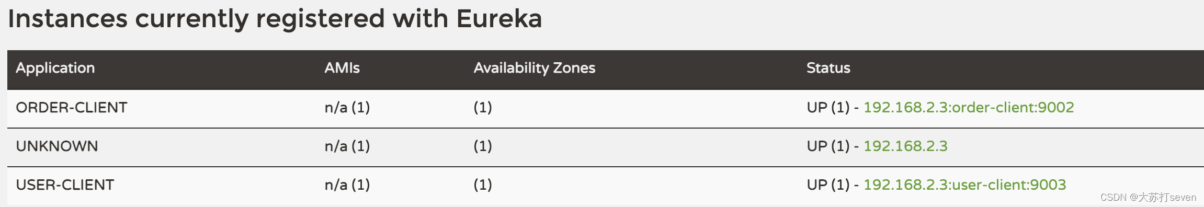Select the ORDER-CLIENT application cell
Viewport: 1204px width, 207px height.
point(72,108)
